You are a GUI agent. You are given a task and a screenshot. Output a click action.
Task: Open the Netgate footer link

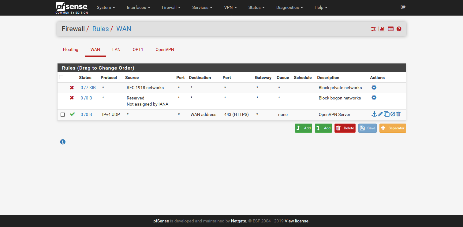tap(239, 221)
